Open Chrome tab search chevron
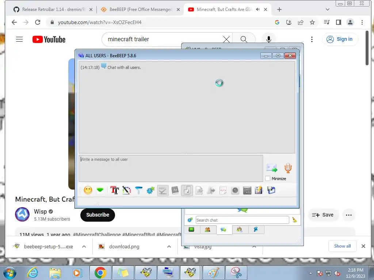Screen dimensions: 374x280 pyautogui.click(x=328, y=9)
